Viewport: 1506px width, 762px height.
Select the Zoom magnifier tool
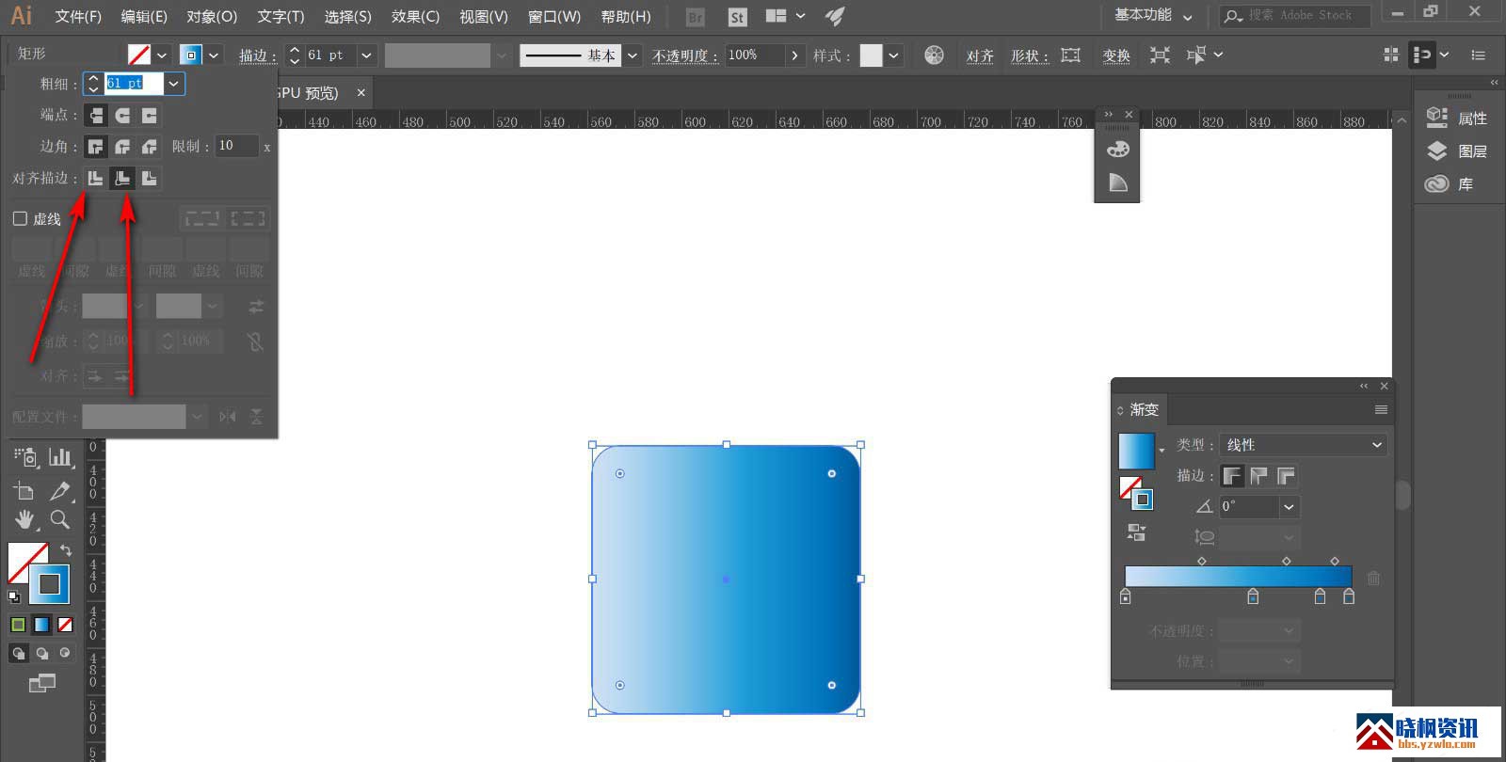point(59,519)
